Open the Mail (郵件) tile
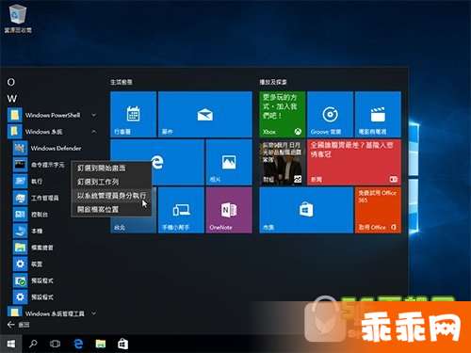 (205, 114)
